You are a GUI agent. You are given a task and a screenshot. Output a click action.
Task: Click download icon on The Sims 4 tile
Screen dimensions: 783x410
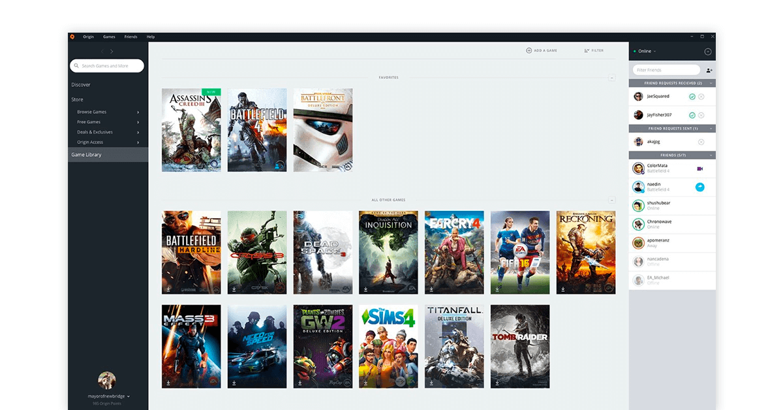(365, 382)
